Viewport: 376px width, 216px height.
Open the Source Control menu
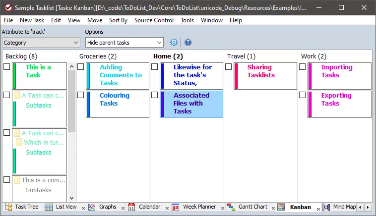pos(154,20)
